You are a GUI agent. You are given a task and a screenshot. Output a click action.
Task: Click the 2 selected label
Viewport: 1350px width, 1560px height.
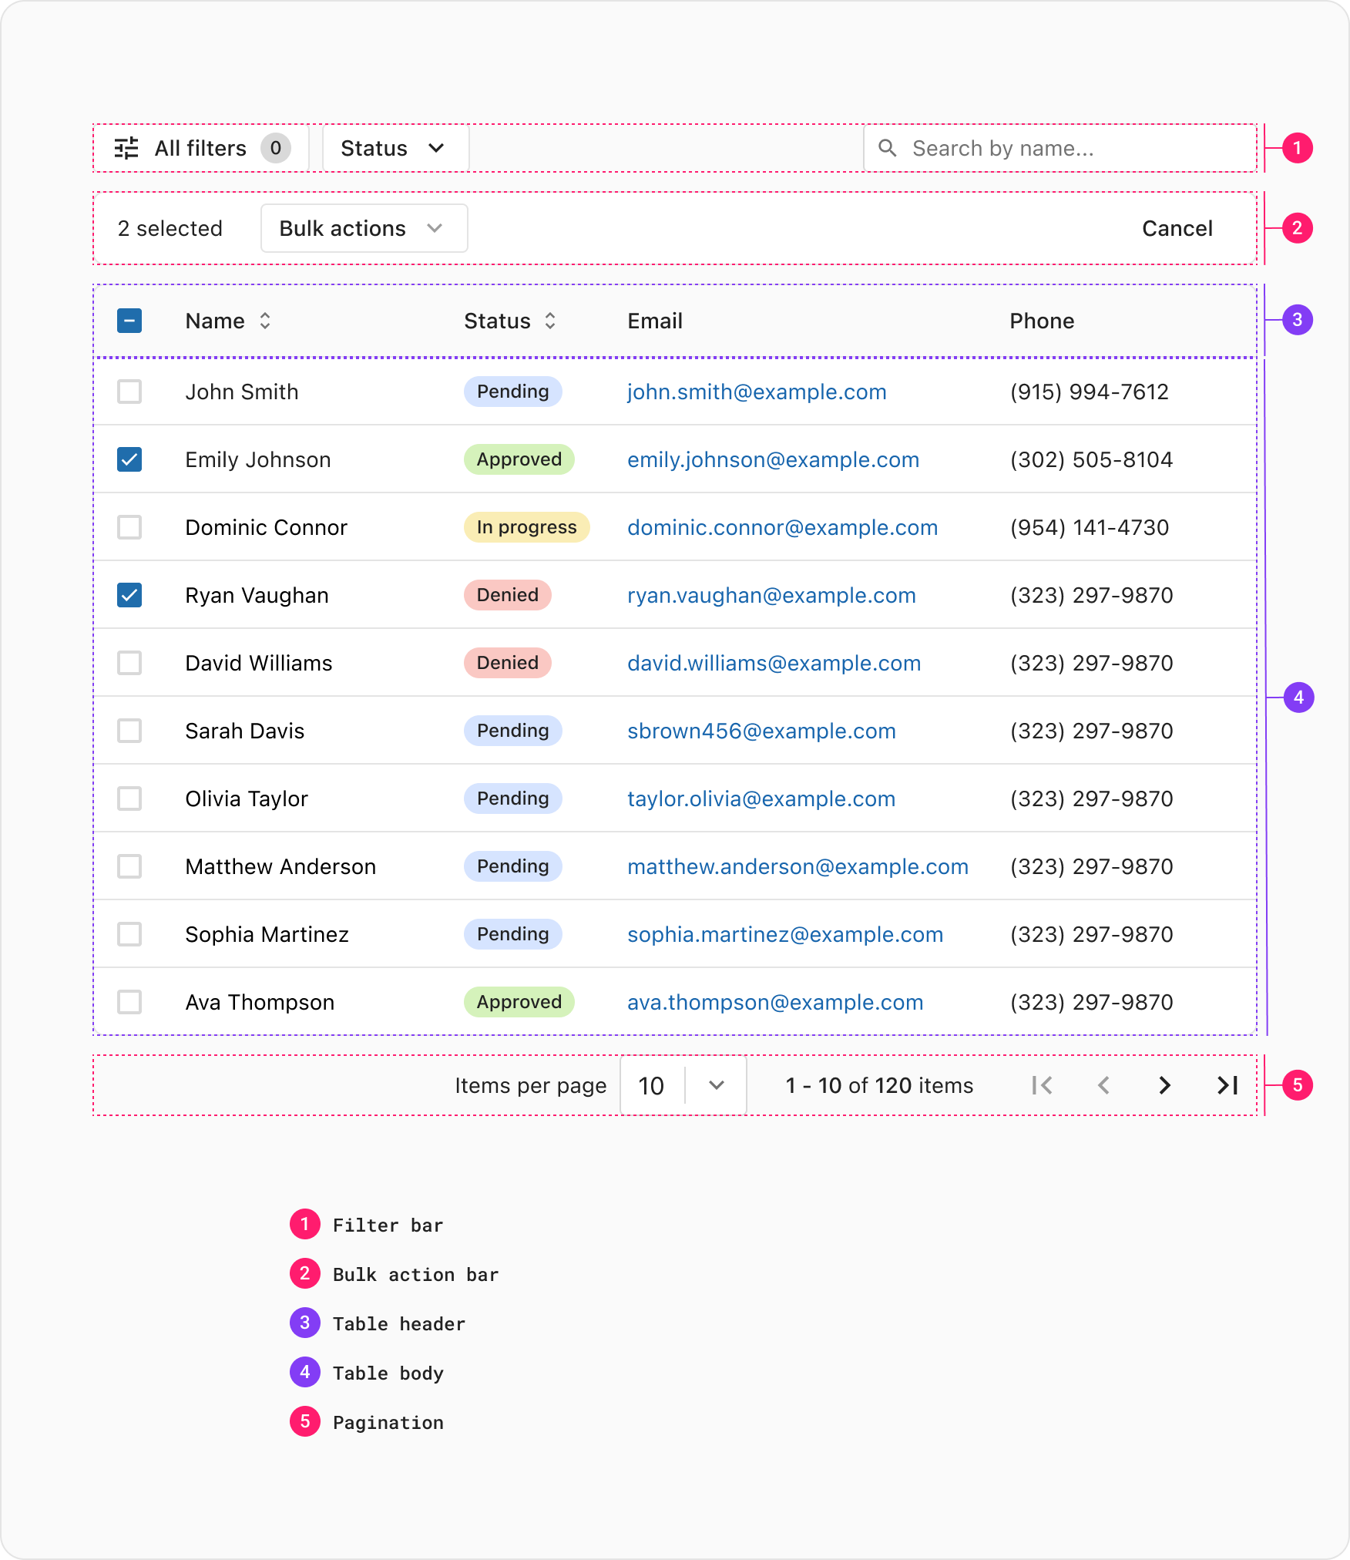(x=170, y=228)
